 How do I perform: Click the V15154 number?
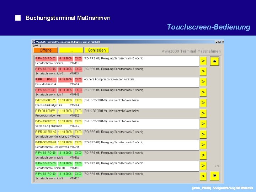75,74
